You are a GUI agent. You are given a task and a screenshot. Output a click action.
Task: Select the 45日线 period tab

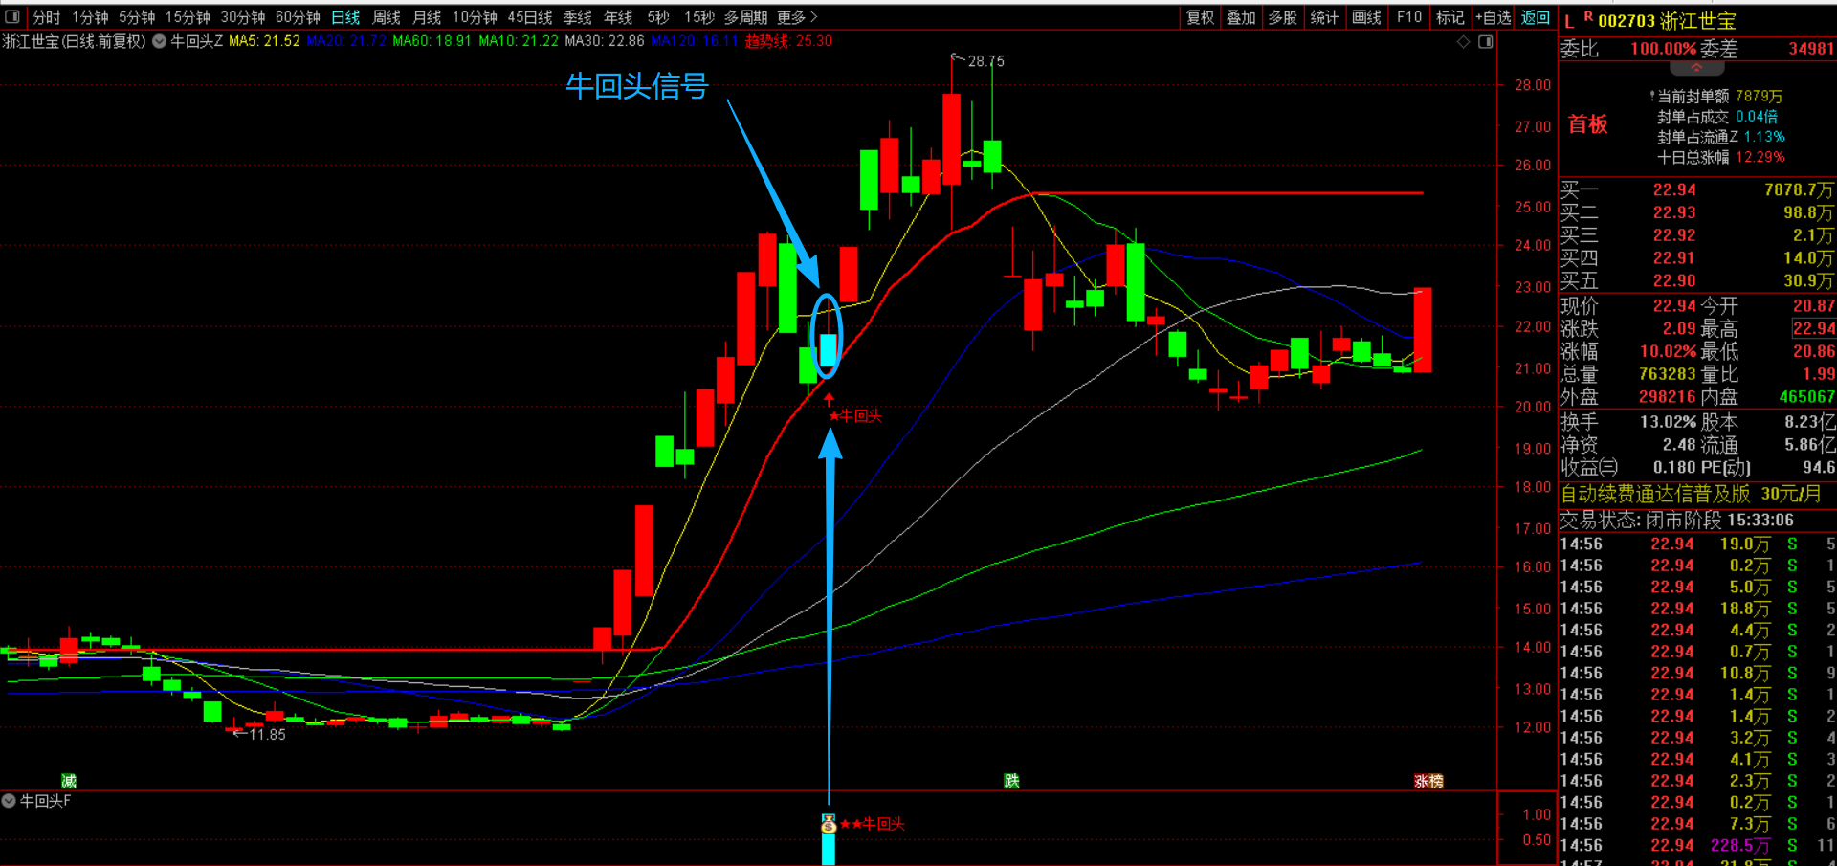pyautogui.click(x=530, y=17)
